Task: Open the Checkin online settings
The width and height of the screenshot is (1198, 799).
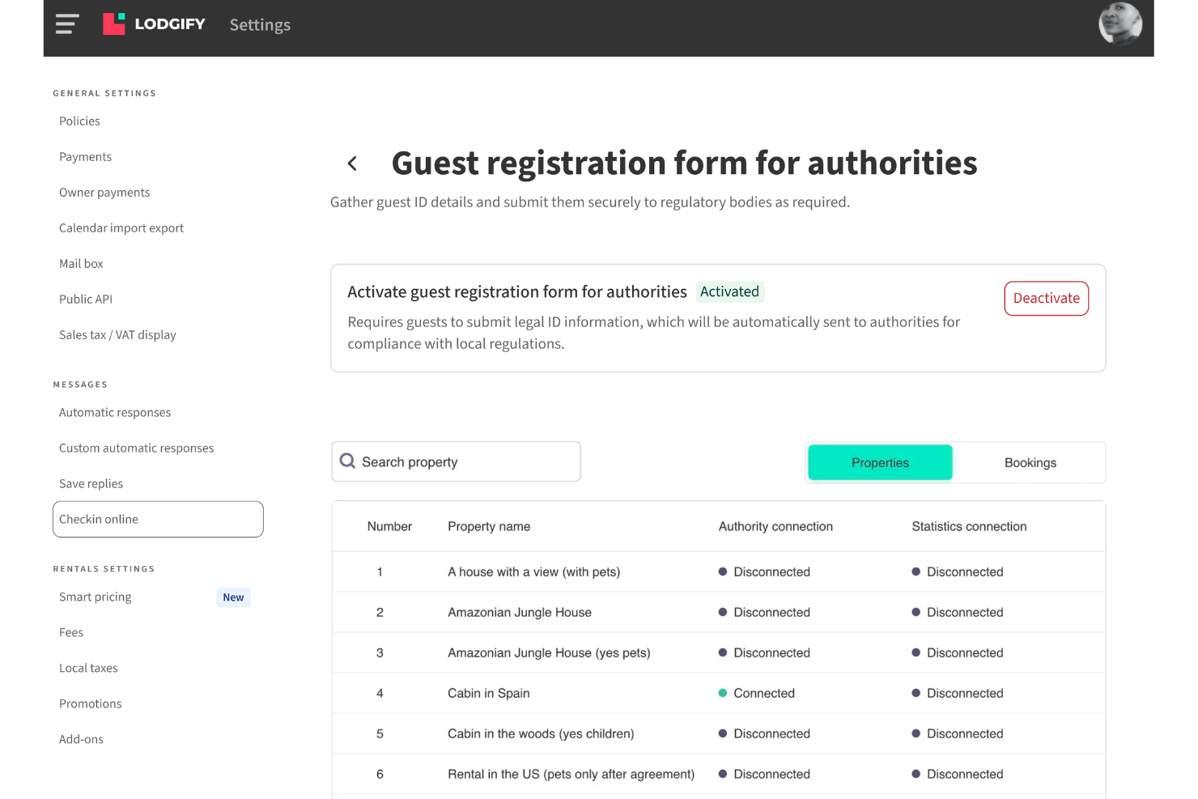Action: 99,519
